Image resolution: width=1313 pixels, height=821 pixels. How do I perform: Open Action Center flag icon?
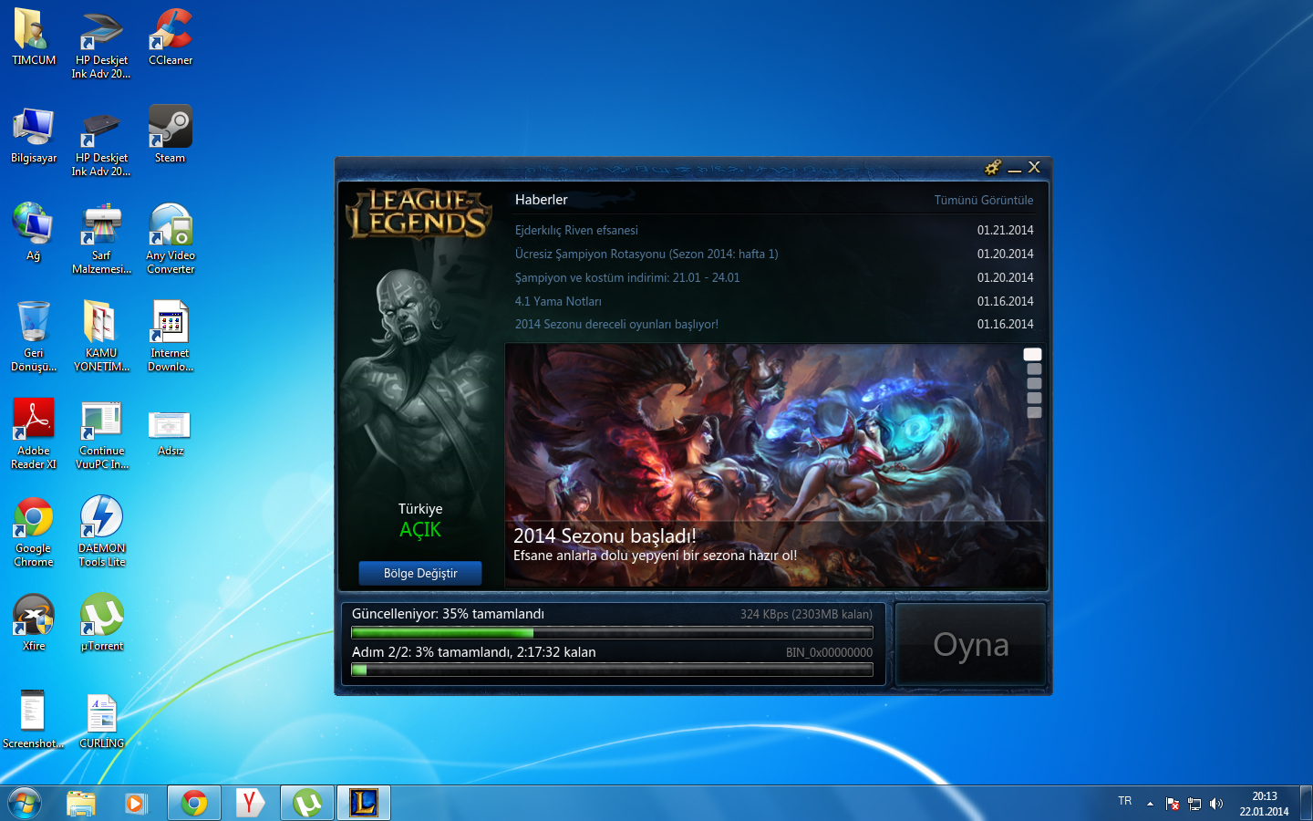coord(1173,804)
